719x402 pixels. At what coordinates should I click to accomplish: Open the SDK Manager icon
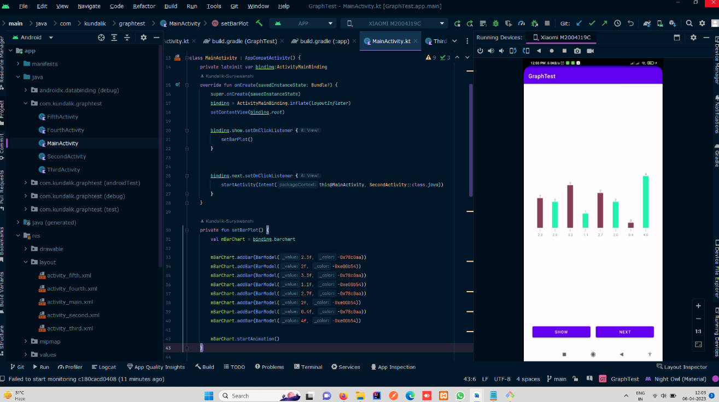pos(673,23)
